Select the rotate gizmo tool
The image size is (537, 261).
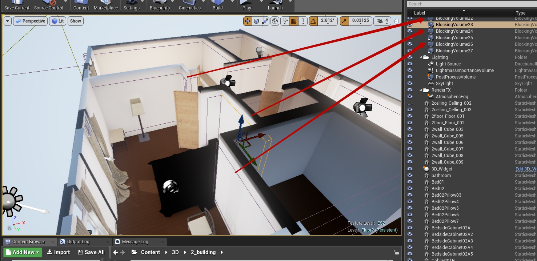pyautogui.click(x=257, y=21)
